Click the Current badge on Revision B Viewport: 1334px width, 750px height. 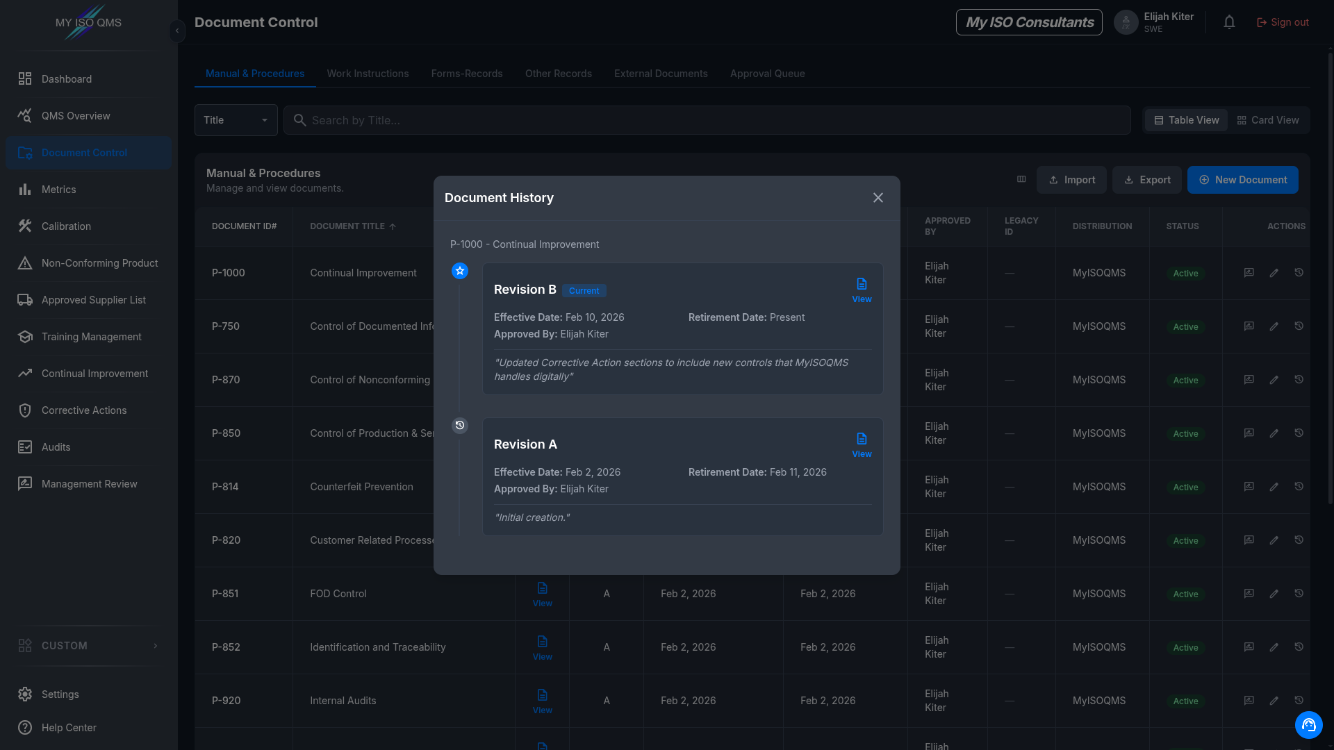pos(584,291)
